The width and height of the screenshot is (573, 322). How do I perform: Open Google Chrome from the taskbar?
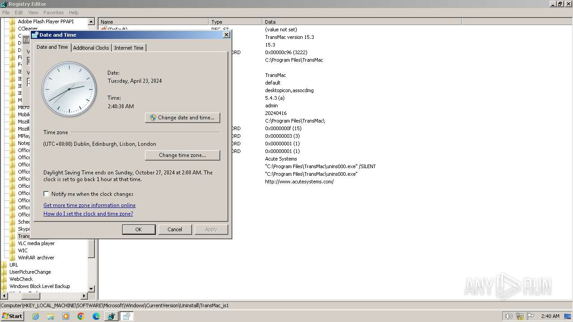click(x=81, y=316)
